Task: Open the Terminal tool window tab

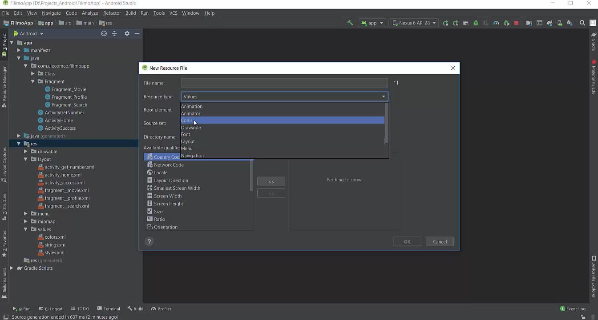Action: (x=109, y=309)
